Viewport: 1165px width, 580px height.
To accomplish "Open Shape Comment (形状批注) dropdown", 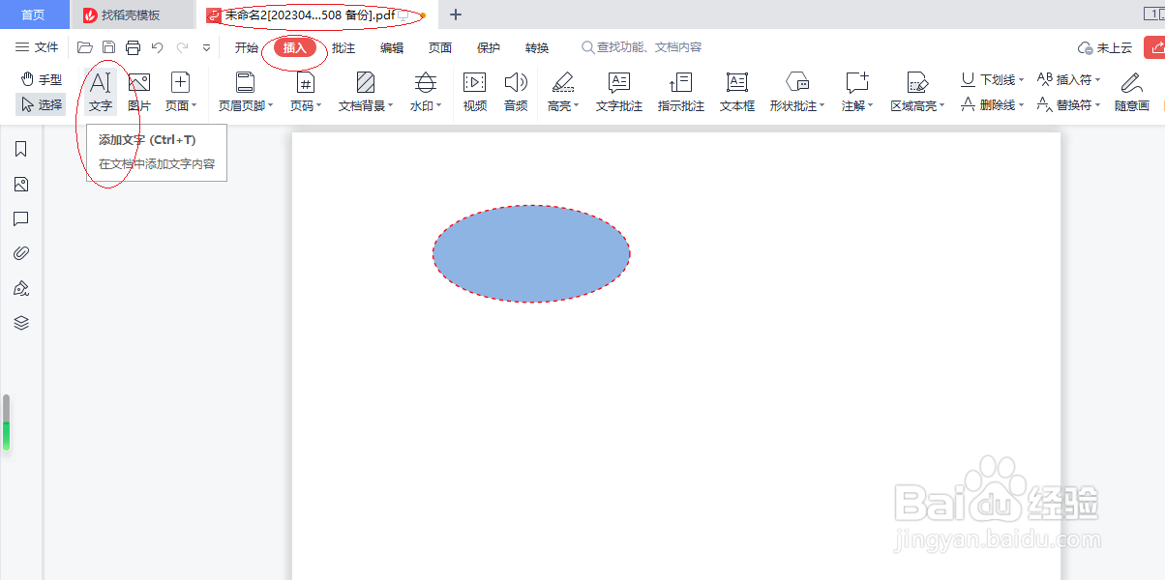I will tap(797, 93).
